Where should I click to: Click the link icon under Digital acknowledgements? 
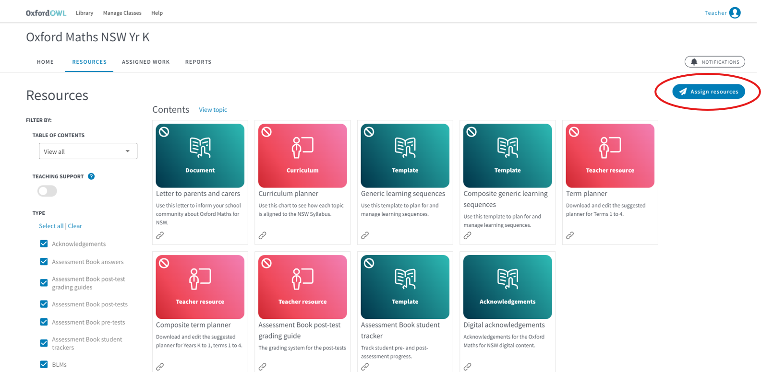(467, 367)
